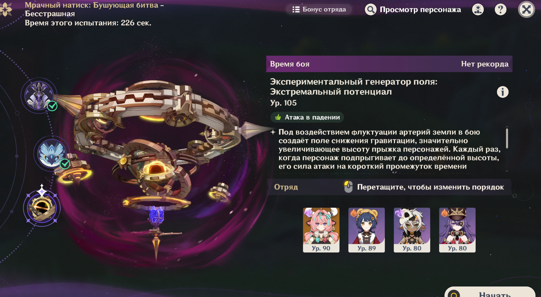Screen dimensions: 541x297
Task: Click the Отряд section label
Action: (x=286, y=187)
